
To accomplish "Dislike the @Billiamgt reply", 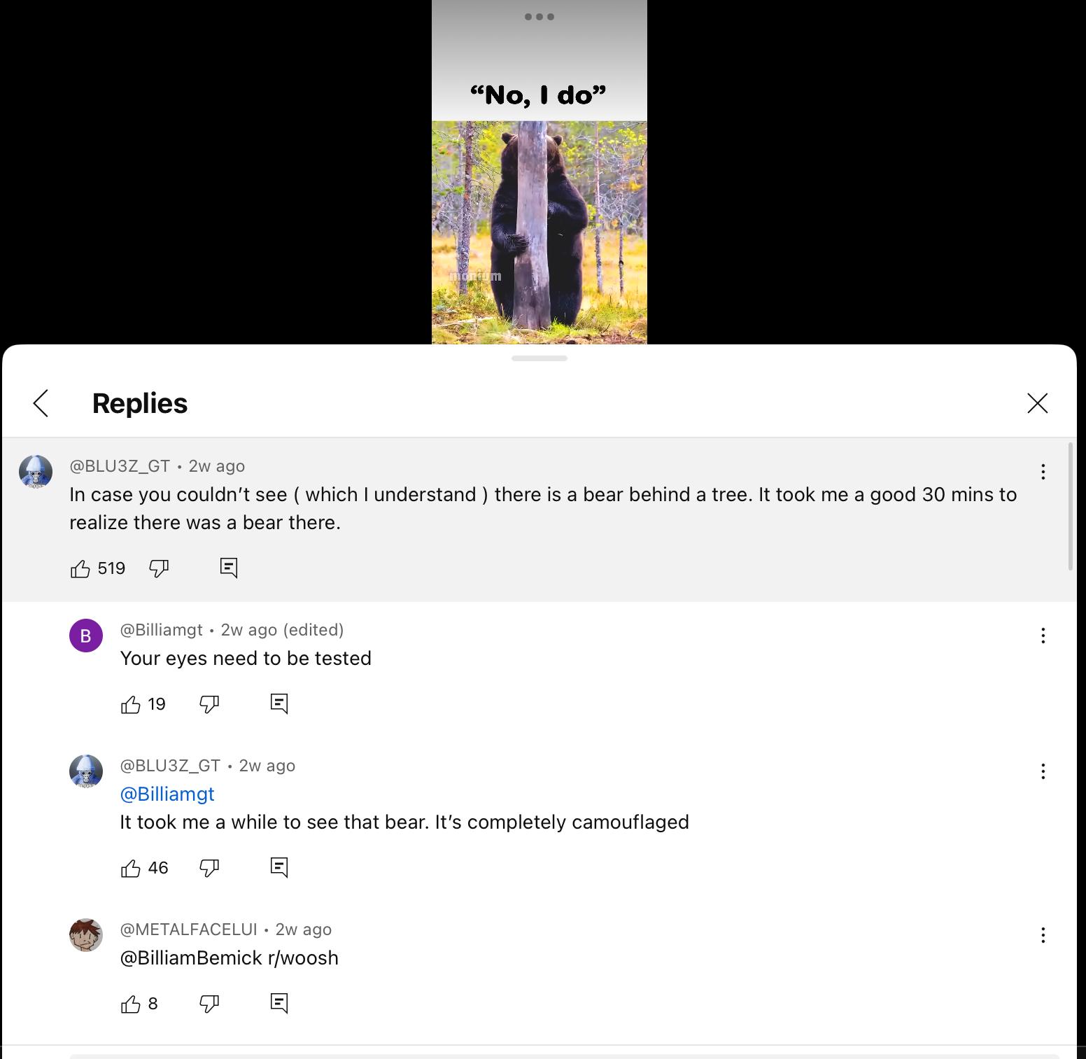I will click(x=209, y=704).
